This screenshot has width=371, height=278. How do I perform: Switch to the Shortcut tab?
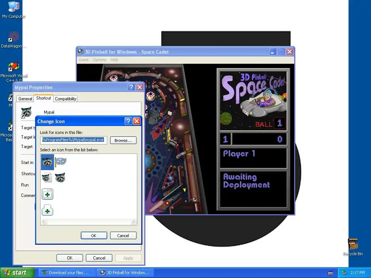[43, 98]
